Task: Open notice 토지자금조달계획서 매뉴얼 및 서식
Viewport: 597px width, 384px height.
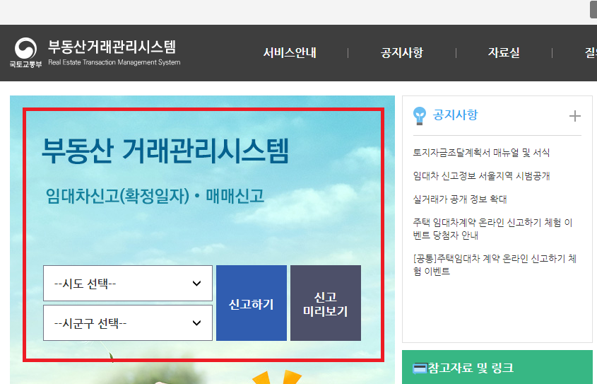Action: coord(481,153)
